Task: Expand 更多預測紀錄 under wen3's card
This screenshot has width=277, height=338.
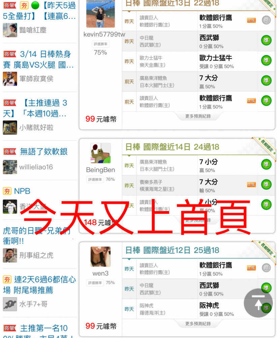Action: point(198,323)
